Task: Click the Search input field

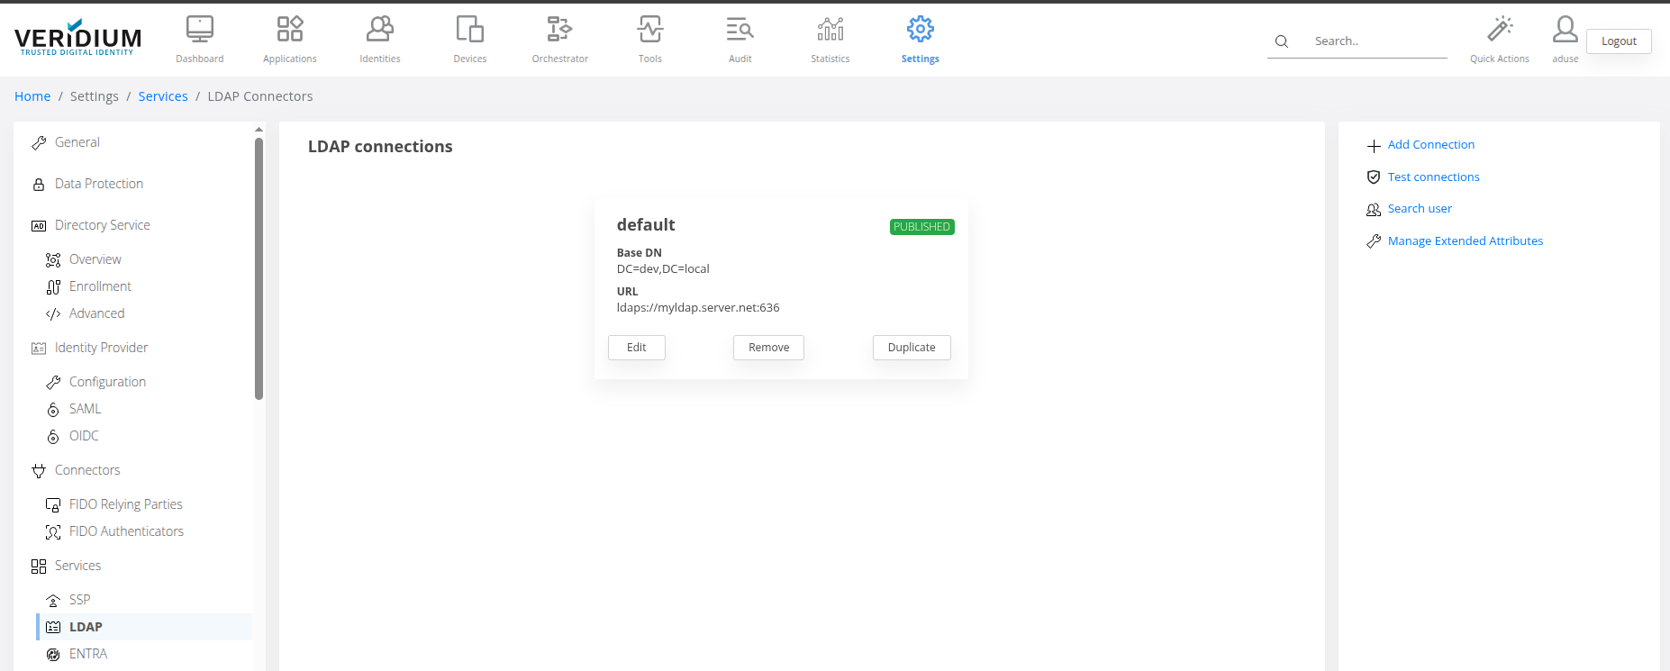Action: [x=1378, y=41]
